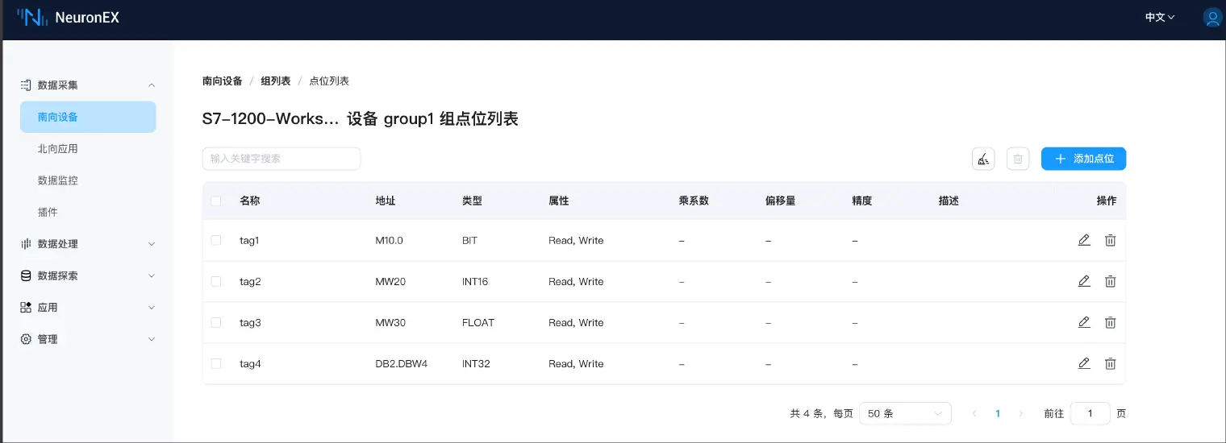Delete tag2 using its trash icon
The image size is (1226, 443).
[1110, 281]
